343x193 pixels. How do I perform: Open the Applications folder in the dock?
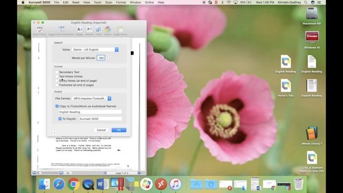197,184
